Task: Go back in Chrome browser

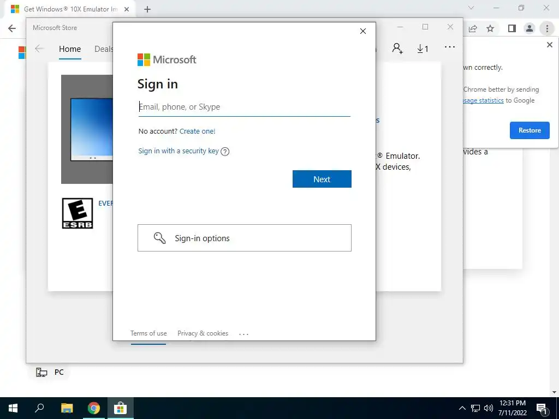Action: [12, 28]
